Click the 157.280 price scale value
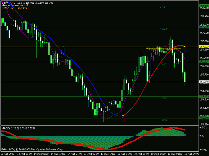Image resolution: width=209 pixels, height=156 pixels. coord(204,41)
